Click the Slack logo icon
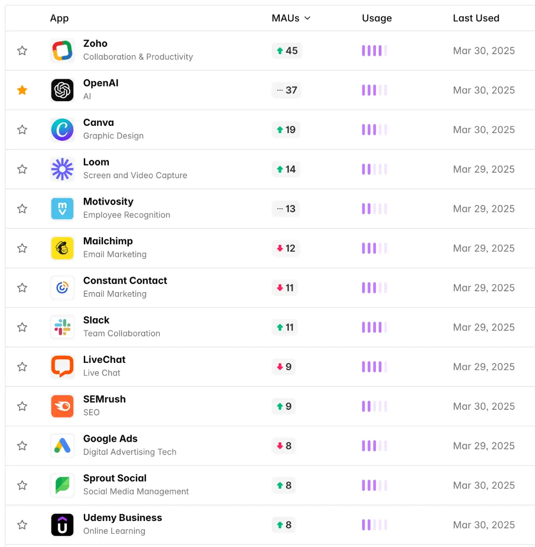 pos(62,327)
